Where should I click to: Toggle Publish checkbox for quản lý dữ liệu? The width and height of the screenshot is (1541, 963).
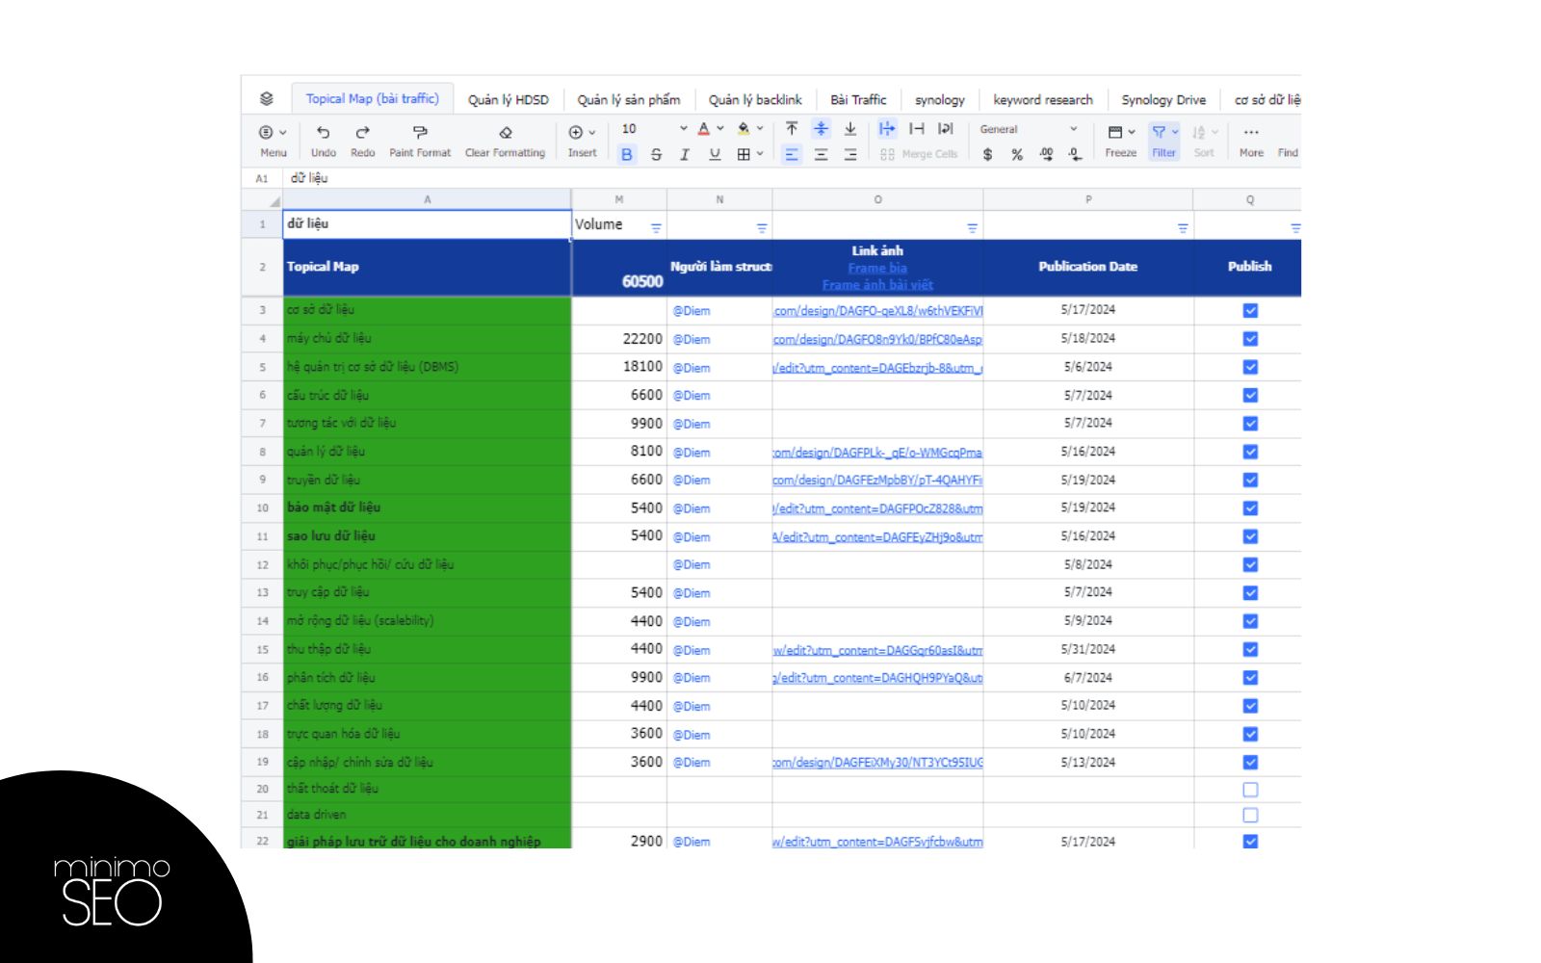pyautogui.click(x=1250, y=452)
